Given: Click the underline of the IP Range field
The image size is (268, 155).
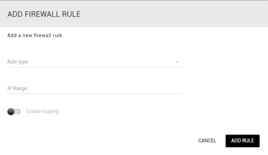Looking at the screenshot, I should click(x=94, y=94).
